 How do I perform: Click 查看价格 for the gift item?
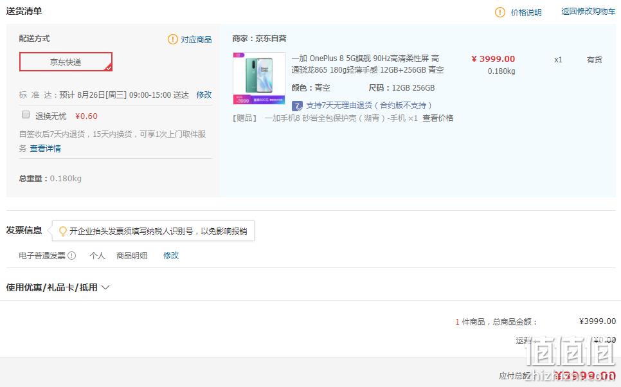(438, 118)
